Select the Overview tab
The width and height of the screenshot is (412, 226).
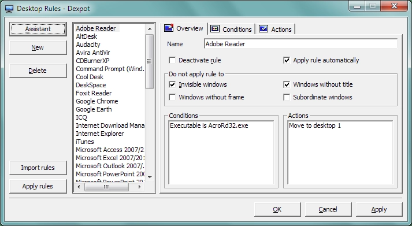point(184,28)
